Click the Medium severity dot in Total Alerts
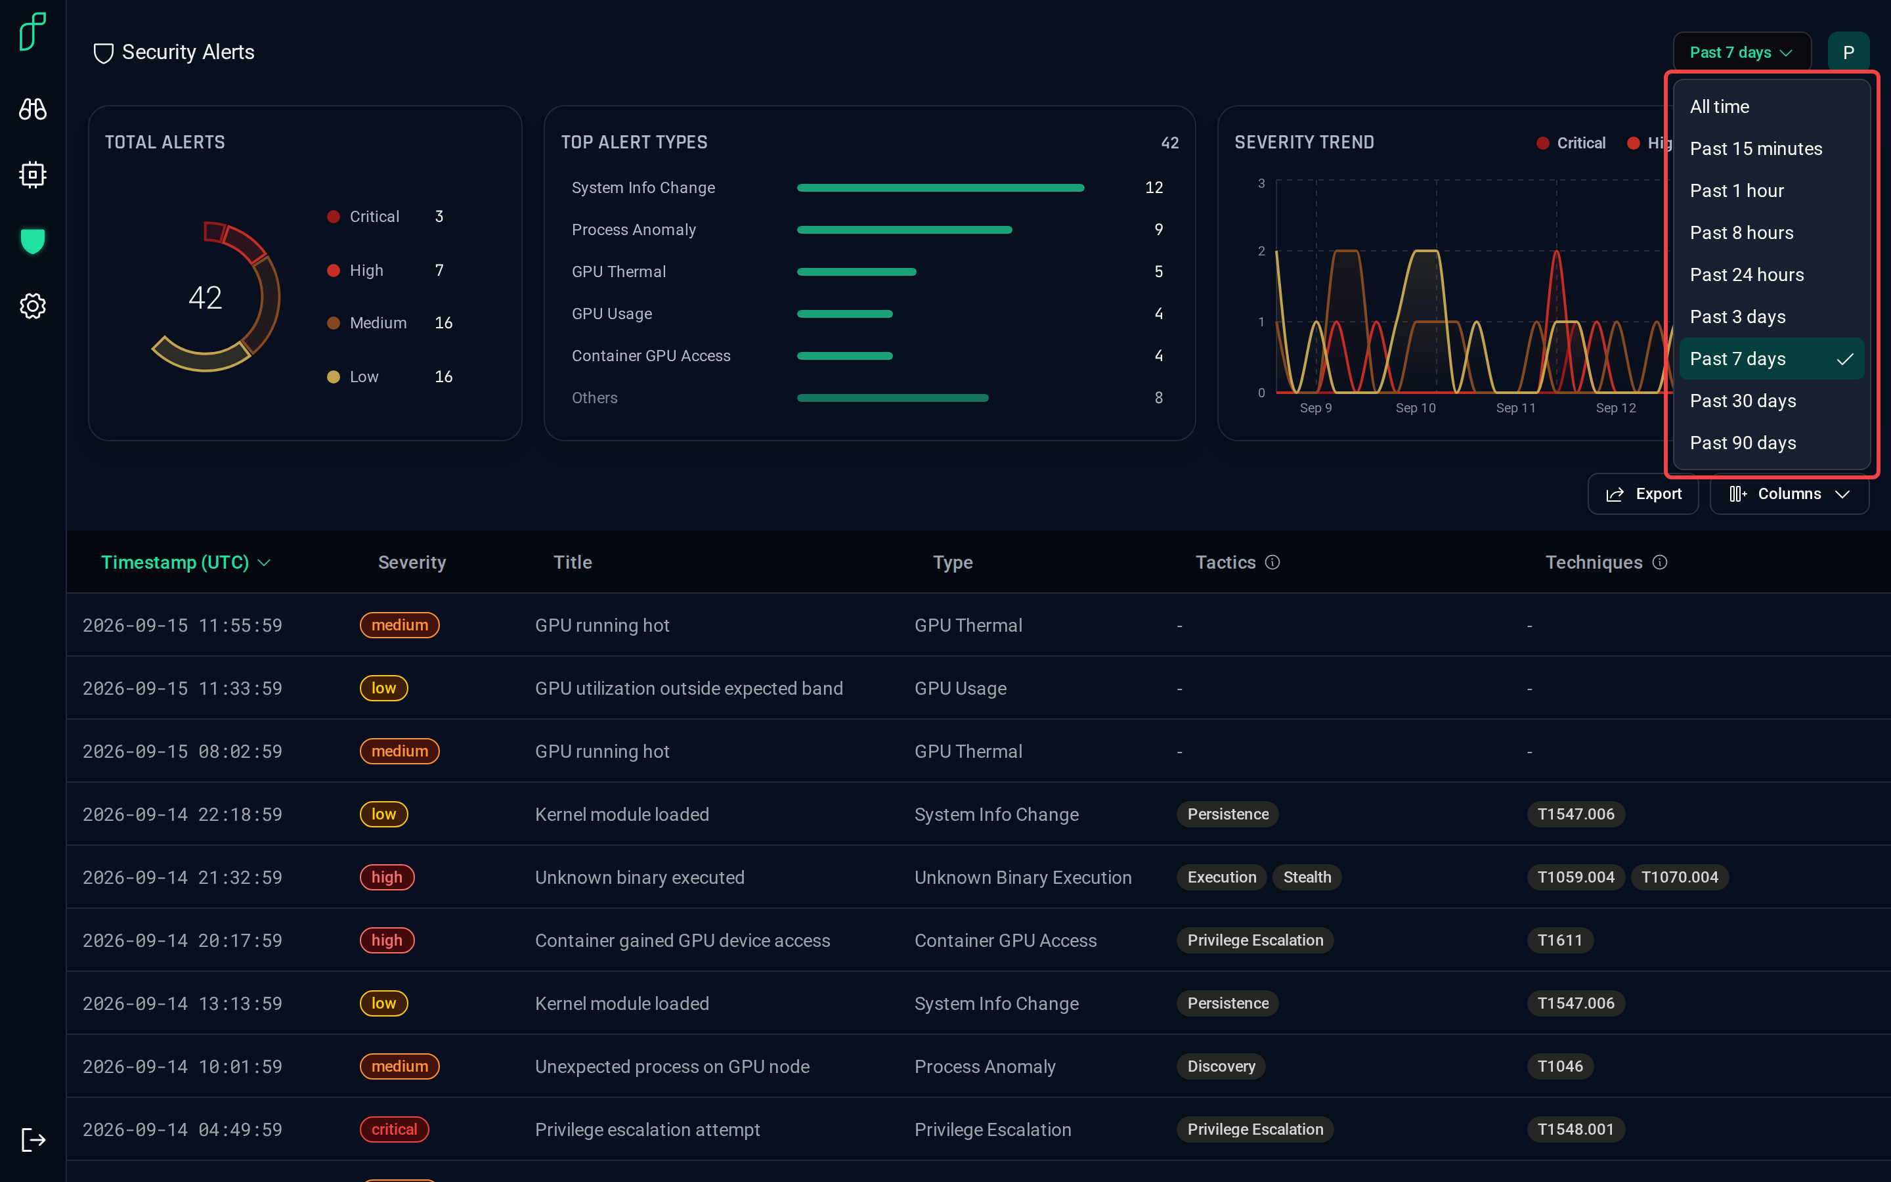 (334, 323)
